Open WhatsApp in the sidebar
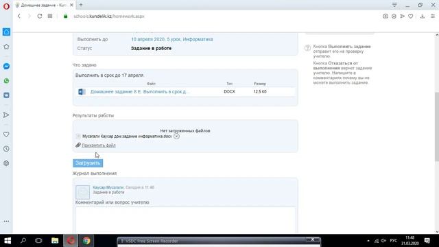The height and width of the screenshot is (247, 439). click(6, 81)
